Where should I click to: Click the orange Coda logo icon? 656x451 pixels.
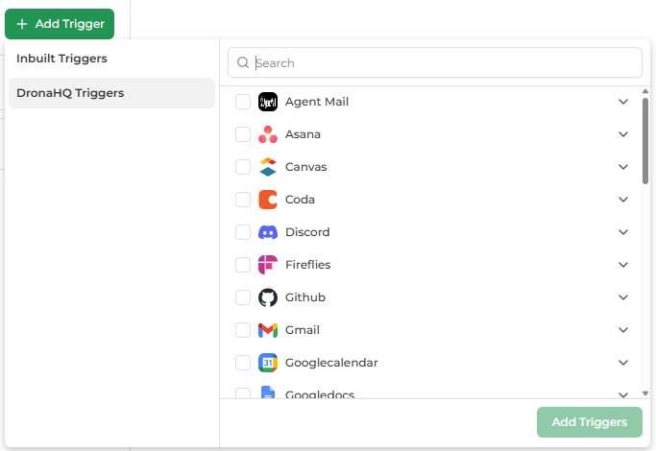pos(268,200)
